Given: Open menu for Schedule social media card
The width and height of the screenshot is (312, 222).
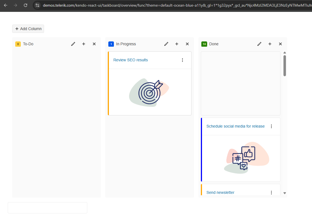Looking at the screenshot, I should 271,126.
